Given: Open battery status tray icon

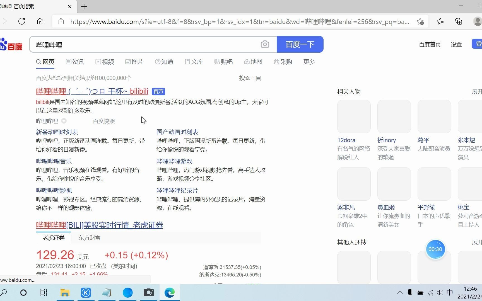Looking at the screenshot, I should [420, 293].
